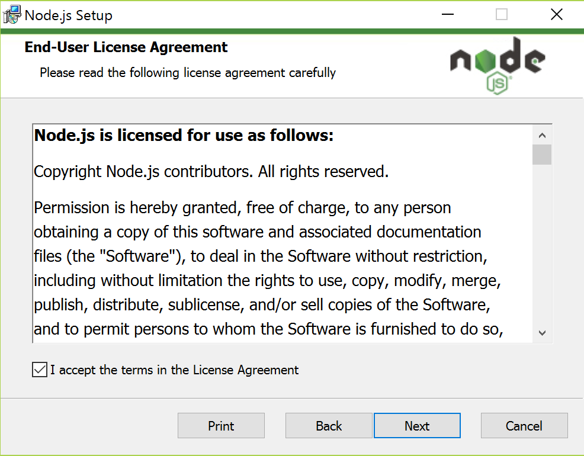Select the license agreement text area
Viewport: 584px width, 456px height.
278,231
